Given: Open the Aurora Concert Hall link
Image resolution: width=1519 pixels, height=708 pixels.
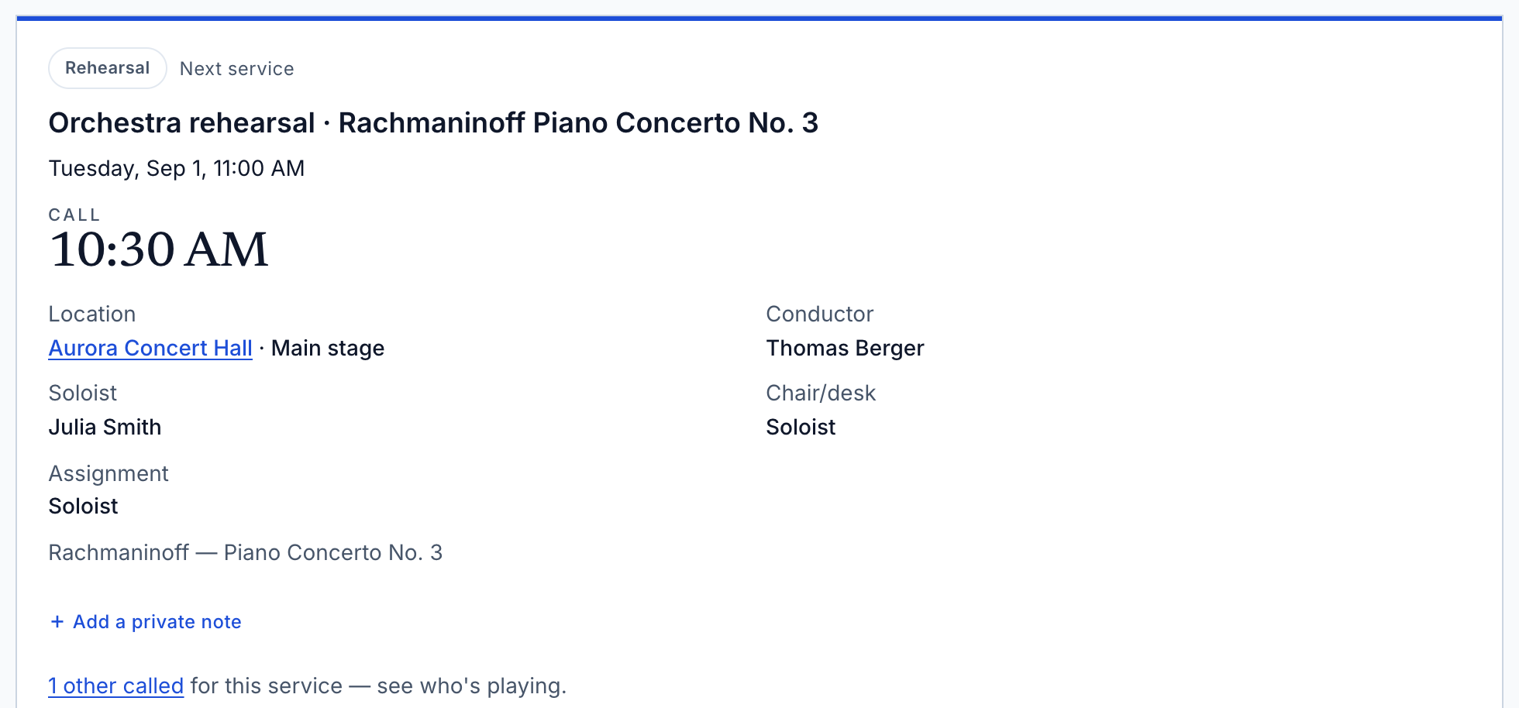Looking at the screenshot, I should tap(150, 349).
